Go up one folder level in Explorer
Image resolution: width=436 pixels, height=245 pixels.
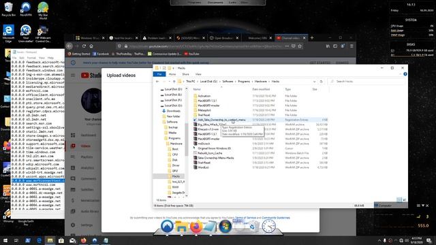click(174, 82)
